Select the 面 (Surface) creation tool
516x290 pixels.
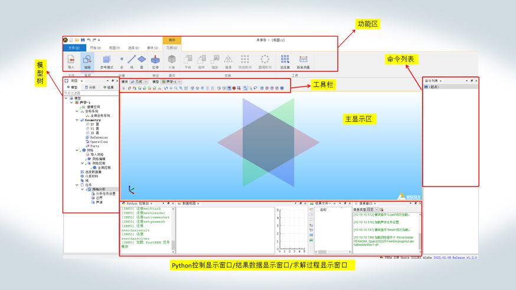pyautogui.click(x=142, y=60)
